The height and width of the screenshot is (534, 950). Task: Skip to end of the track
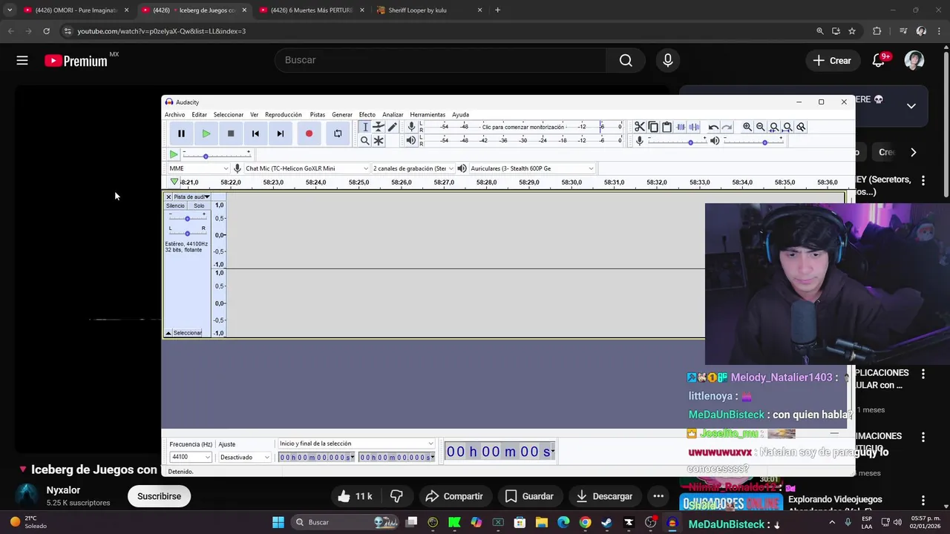[280, 133]
